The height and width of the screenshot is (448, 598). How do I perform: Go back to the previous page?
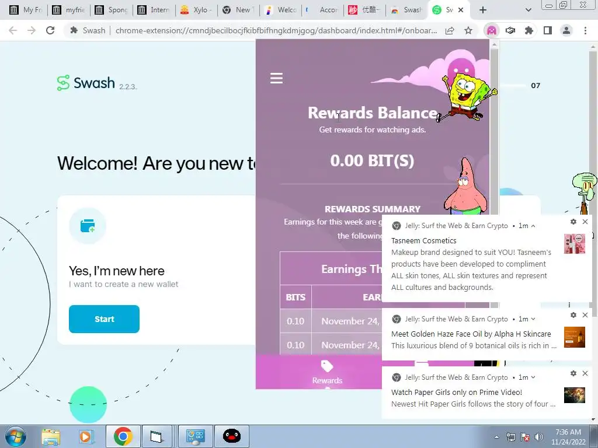pyautogui.click(x=13, y=30)
